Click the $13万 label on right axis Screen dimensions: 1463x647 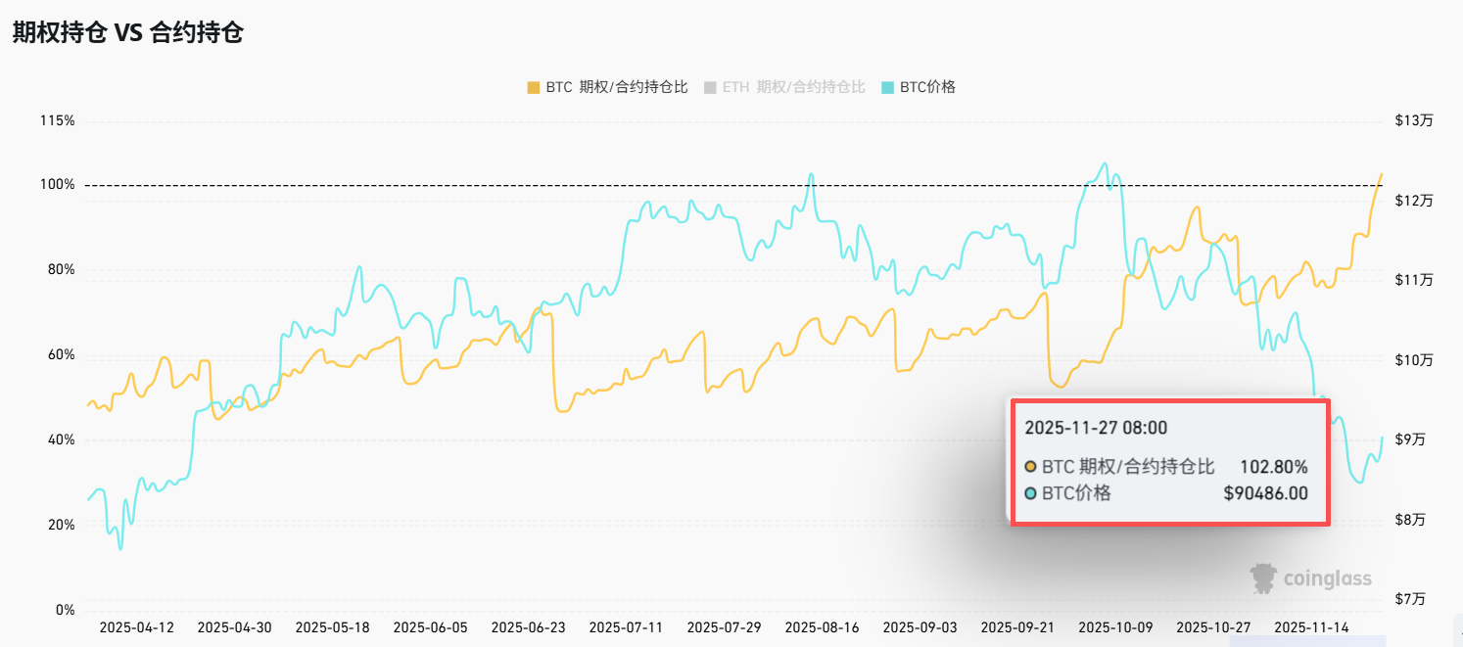pos(1413,121)
